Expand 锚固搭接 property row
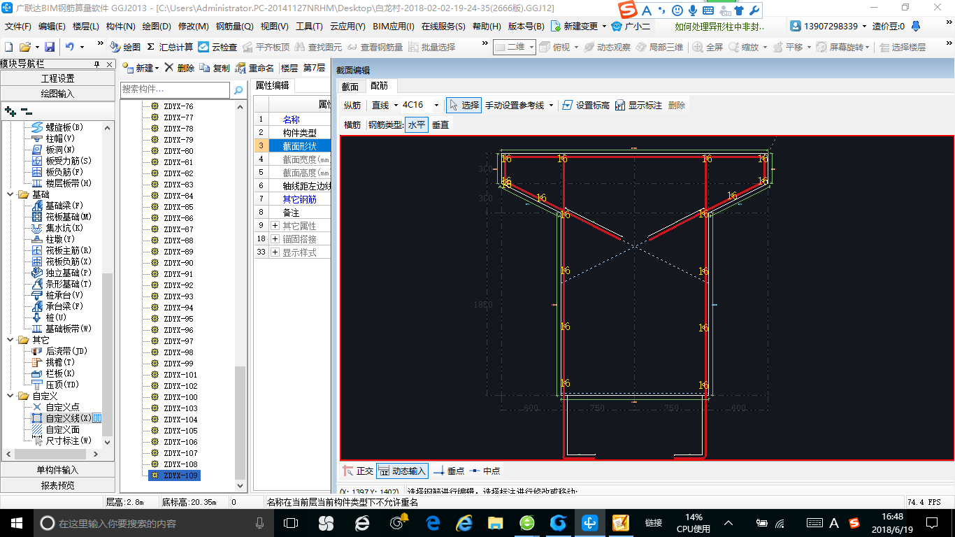 click(275, 239)
